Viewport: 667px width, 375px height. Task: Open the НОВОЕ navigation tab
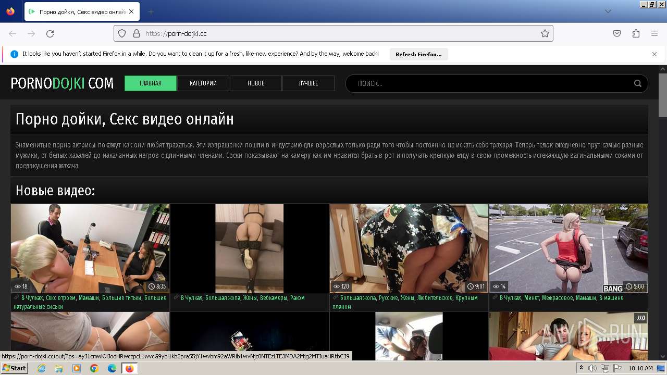coord(256,83)
